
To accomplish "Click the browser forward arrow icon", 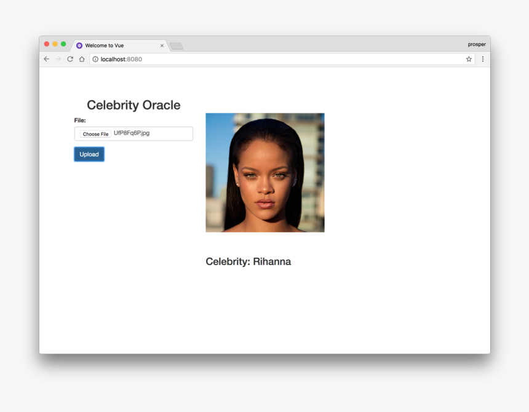I will [x=58, y=59].
